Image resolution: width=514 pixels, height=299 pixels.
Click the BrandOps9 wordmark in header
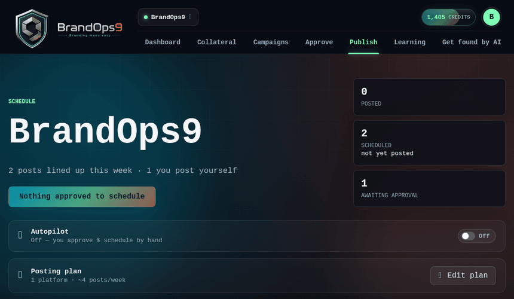[x=90, y=29]
